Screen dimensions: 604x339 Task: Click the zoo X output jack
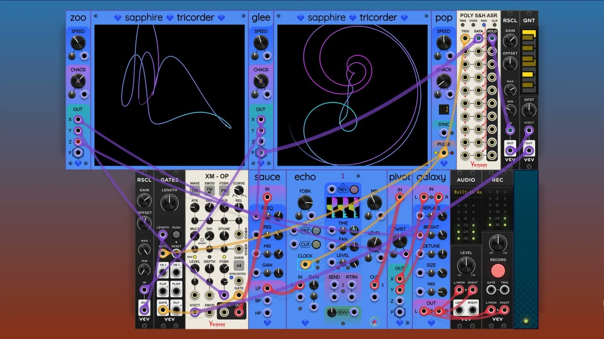[78, 120]
